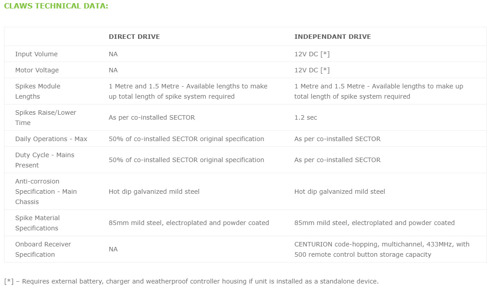Viewport: 493px width, 292px height.
Task: Click the Motor Voltage row label
Action: click(37, 70)
